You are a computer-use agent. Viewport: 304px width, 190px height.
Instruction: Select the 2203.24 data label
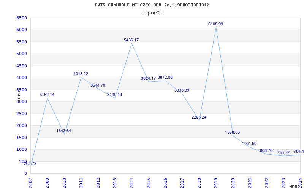pyautogui.click(x=199, y=117)
